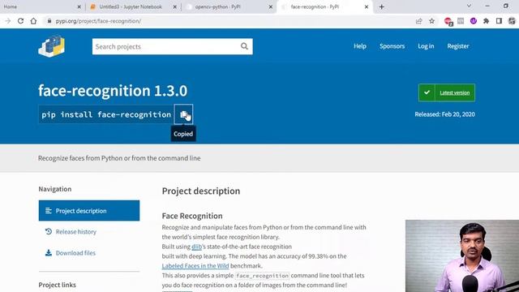Viewport: 519px width, 292px height.
Task: Click the gray square extension icon
Action: click(x=461, y=21)
